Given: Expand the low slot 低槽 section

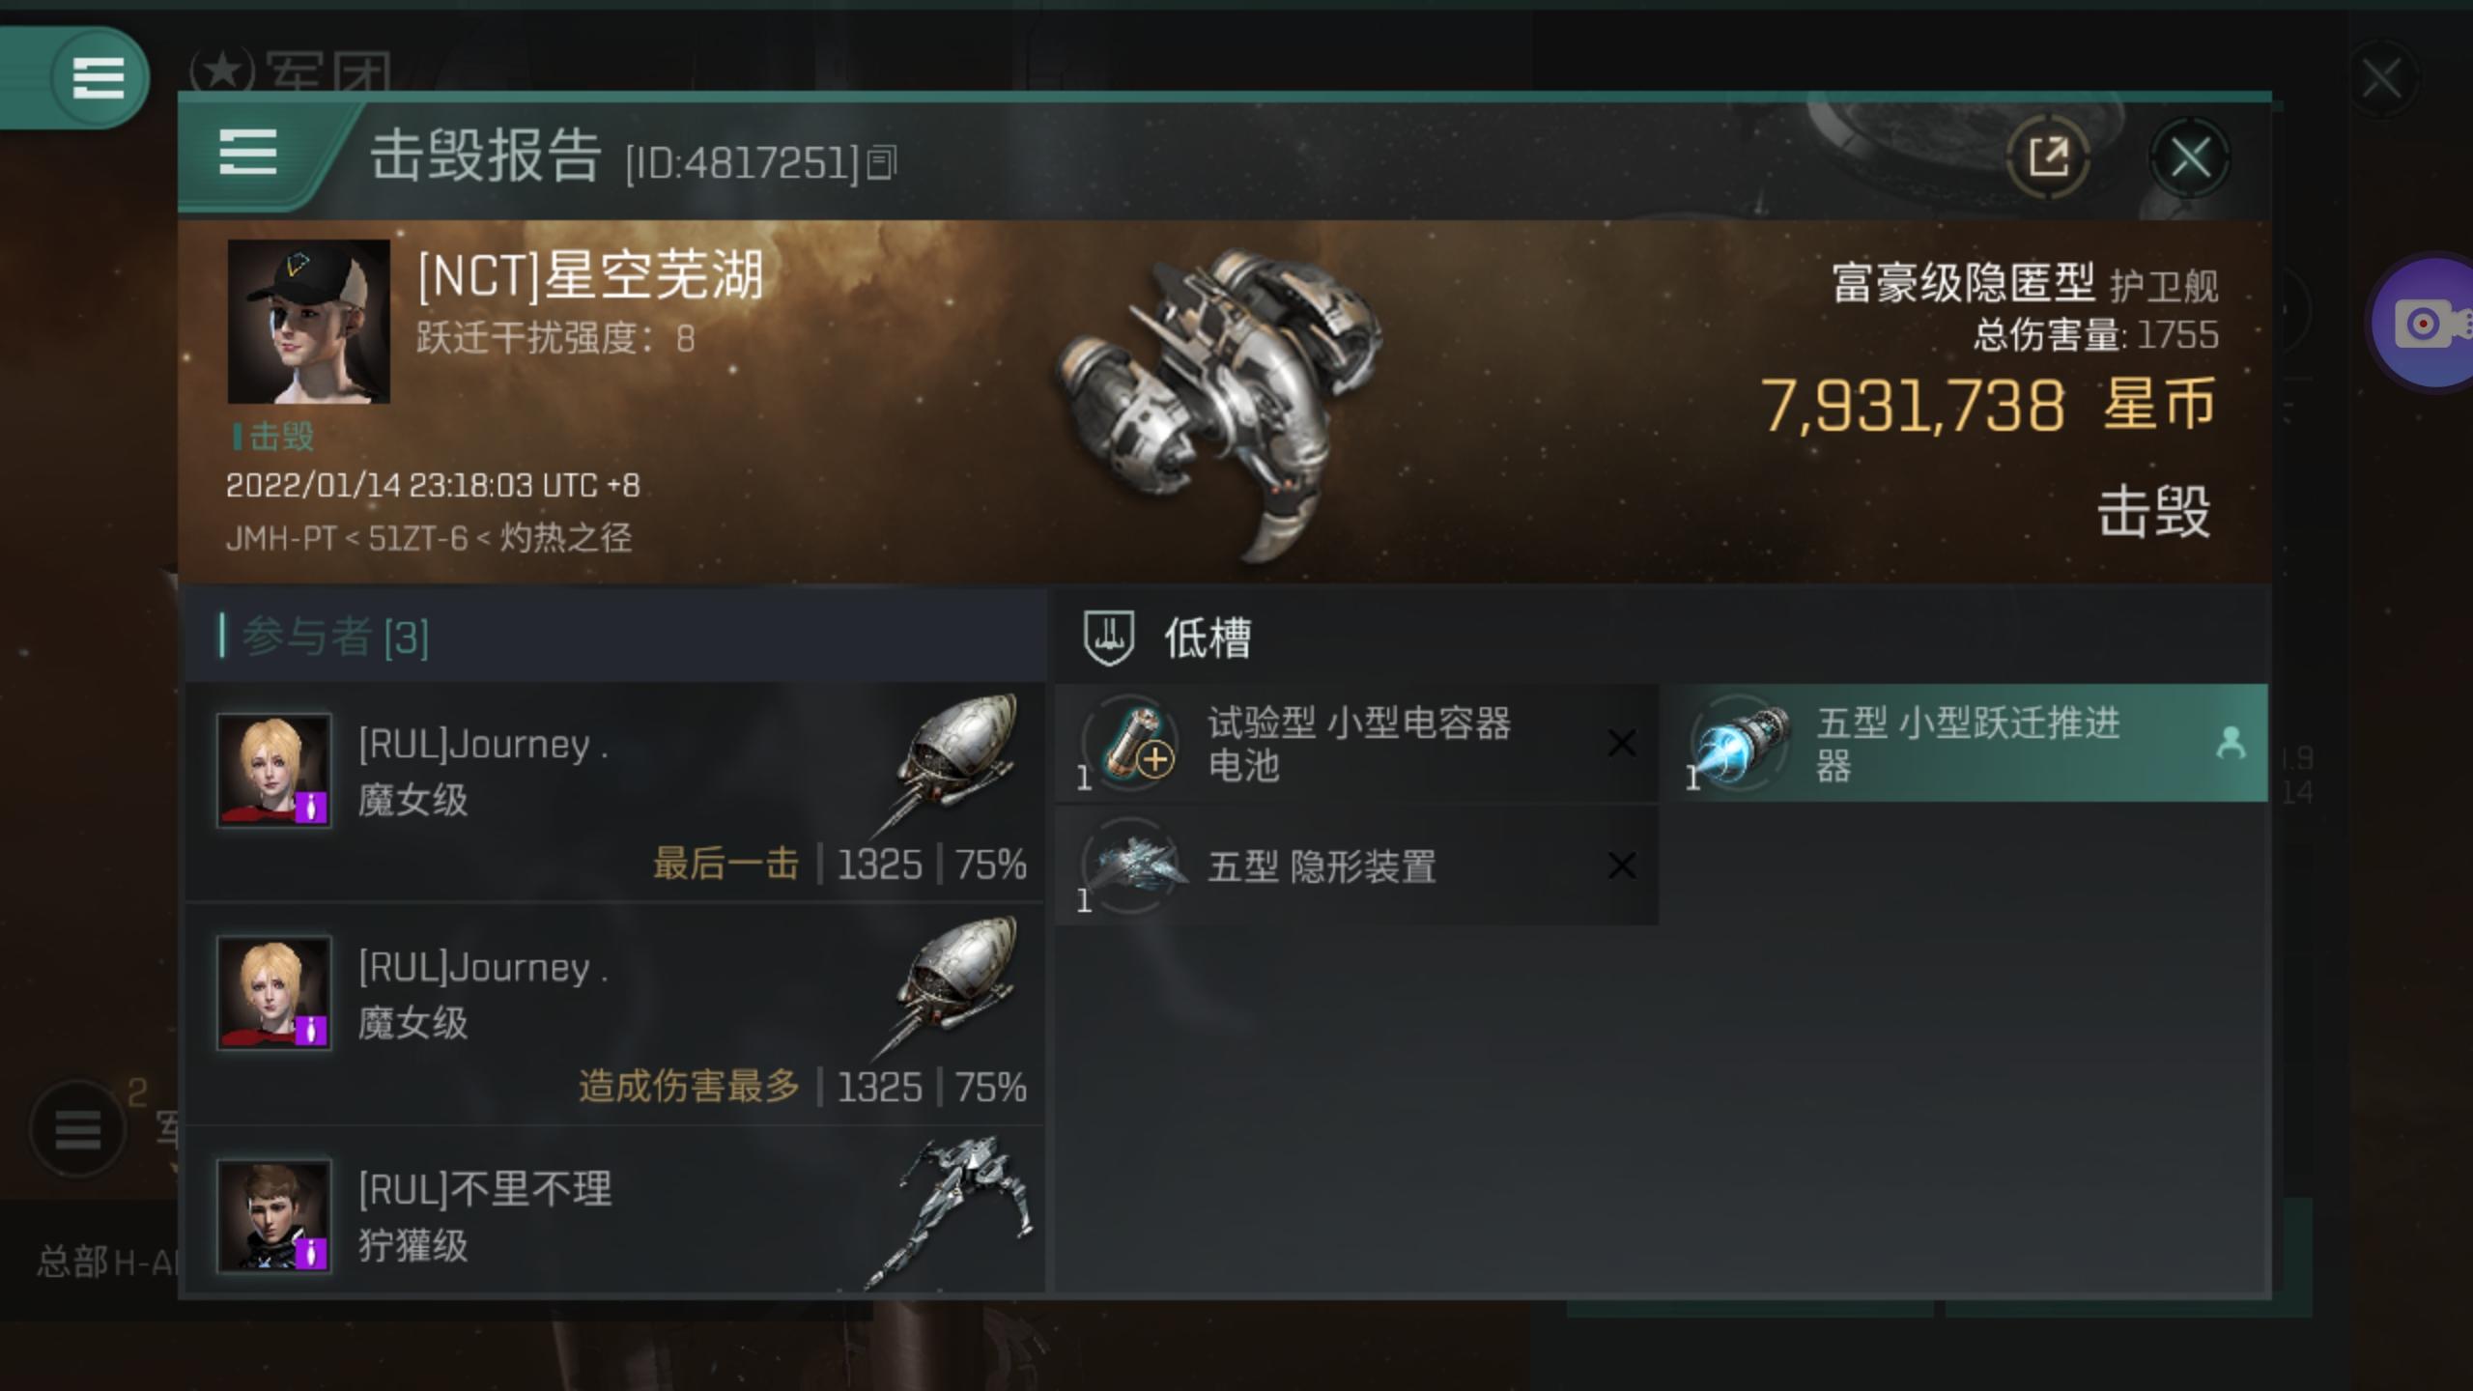Looking at the screenshot, I should (1208, 638).
